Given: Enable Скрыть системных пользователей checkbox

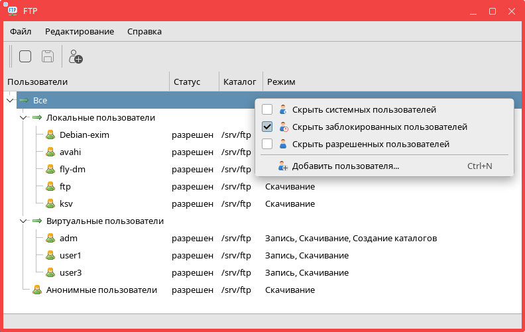Looking at the screenshot, I should click(267, 109).
